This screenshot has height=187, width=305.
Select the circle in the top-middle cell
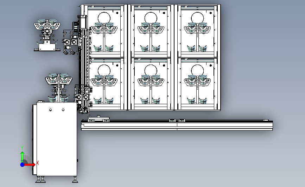click(x=151, y=19)
